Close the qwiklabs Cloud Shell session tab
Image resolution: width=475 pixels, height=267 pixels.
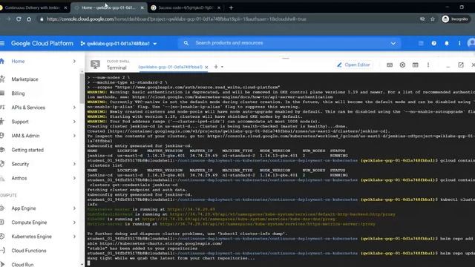coord(206,67)
